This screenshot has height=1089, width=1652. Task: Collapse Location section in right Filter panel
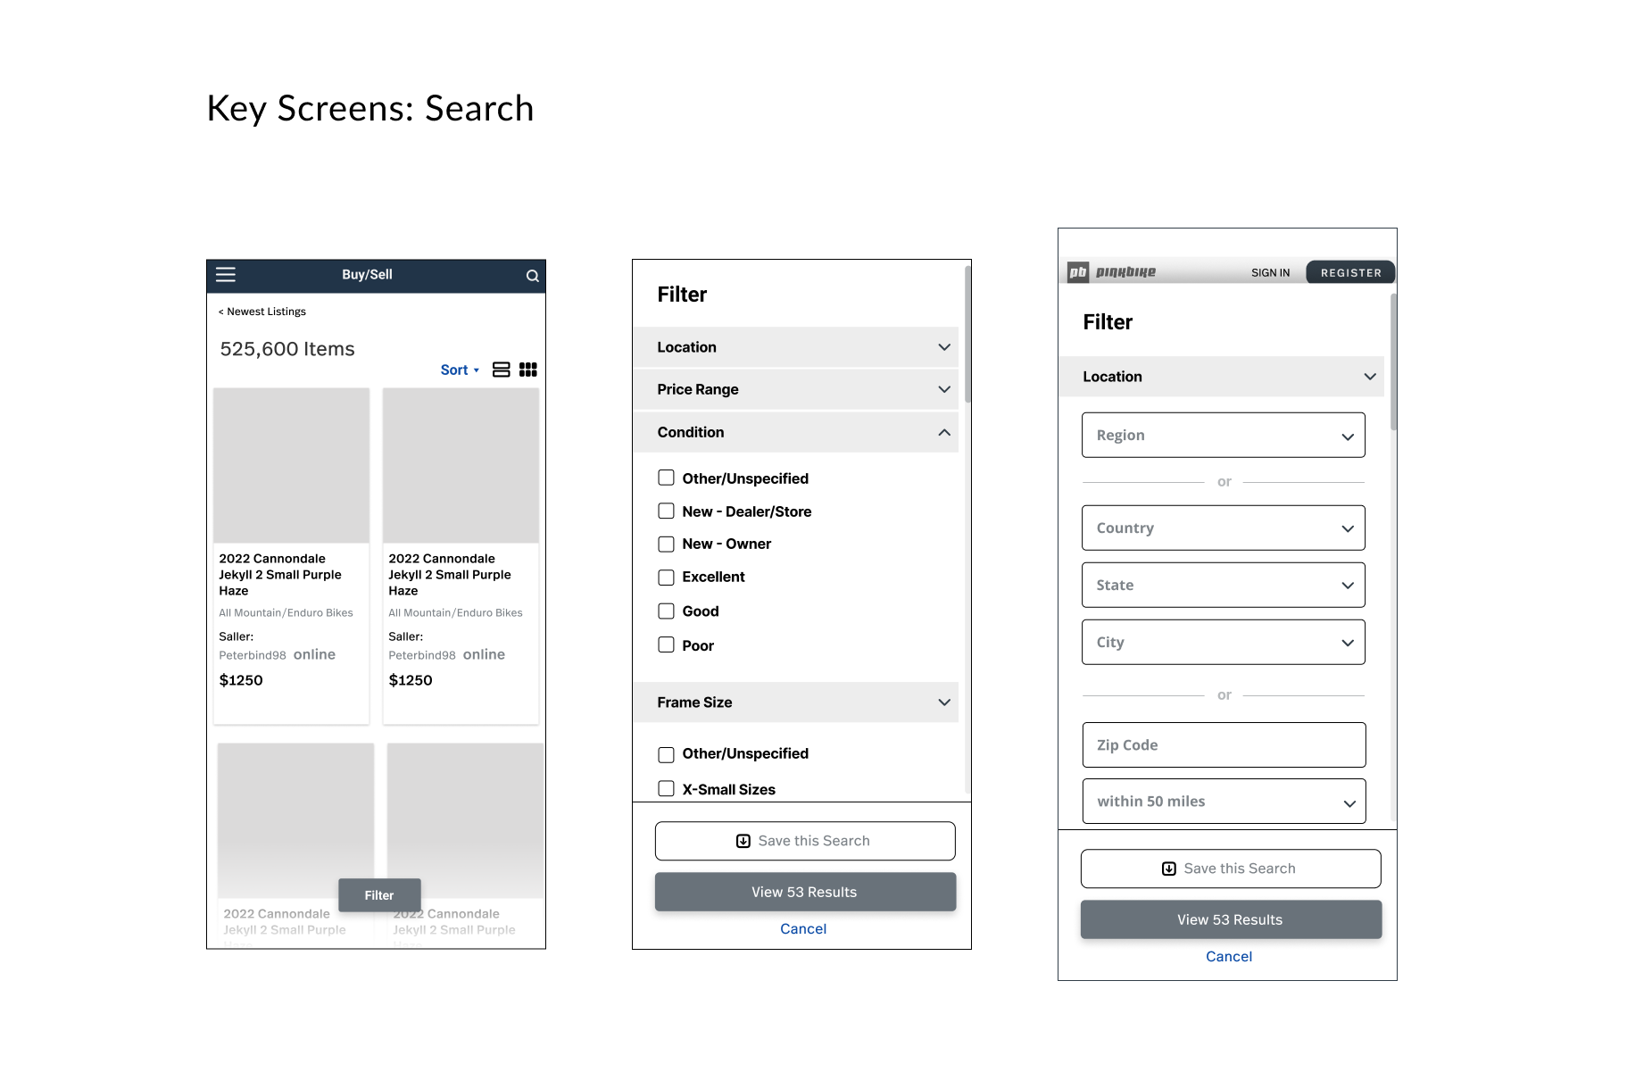point(1221,377)
